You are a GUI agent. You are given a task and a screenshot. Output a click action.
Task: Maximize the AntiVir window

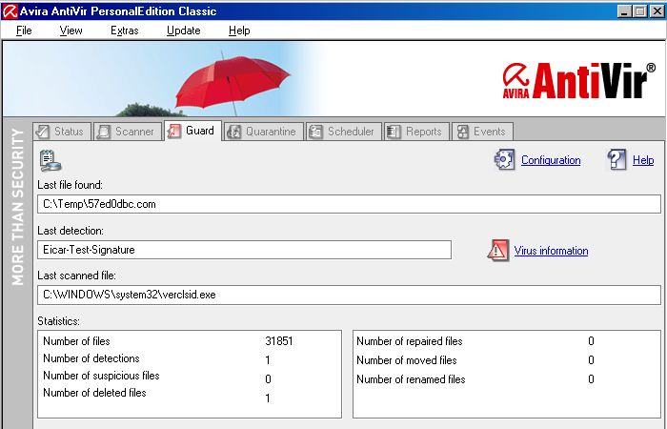[639, 11]
